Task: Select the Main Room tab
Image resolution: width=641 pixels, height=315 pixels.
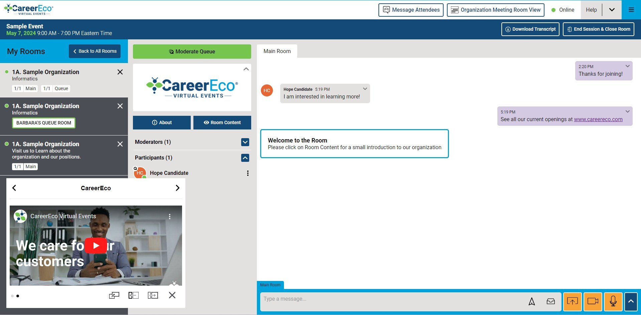Action: point(277,51)
